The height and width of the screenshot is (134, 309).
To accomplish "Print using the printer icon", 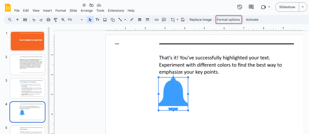I will click(x=48, y=20).
